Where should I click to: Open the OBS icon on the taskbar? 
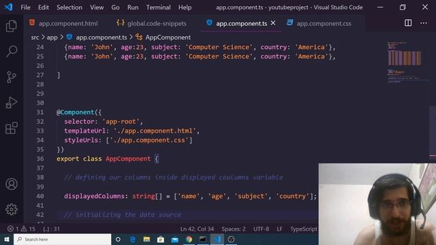tap(231, 239)
